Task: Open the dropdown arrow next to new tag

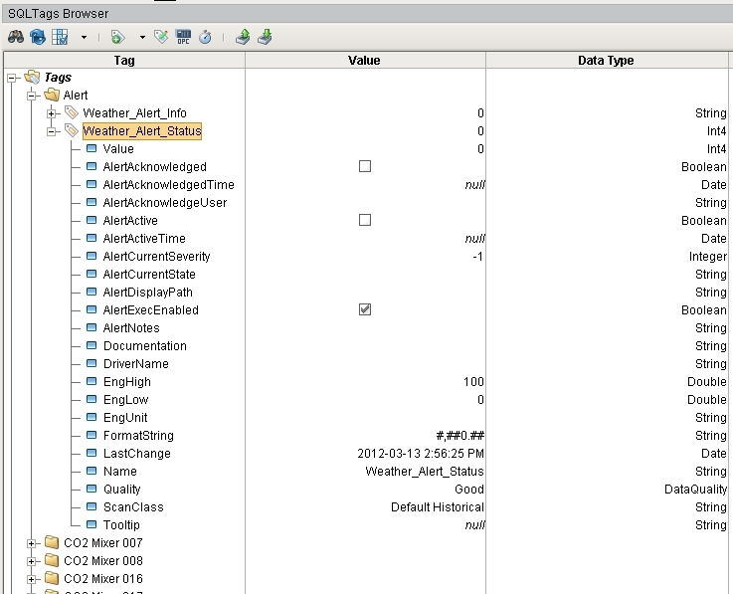Action: [x=142, y=37]
